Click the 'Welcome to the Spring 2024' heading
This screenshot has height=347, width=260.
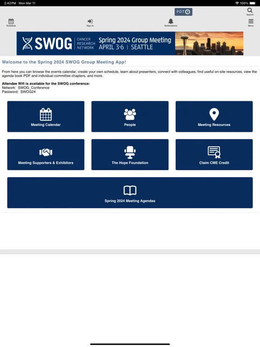64,62
